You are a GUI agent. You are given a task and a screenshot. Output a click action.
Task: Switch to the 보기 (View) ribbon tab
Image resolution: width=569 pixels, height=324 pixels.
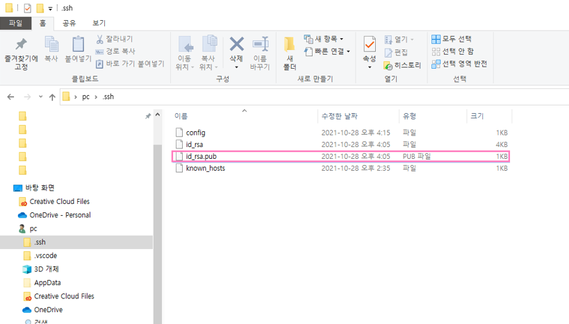click(99, 23)
